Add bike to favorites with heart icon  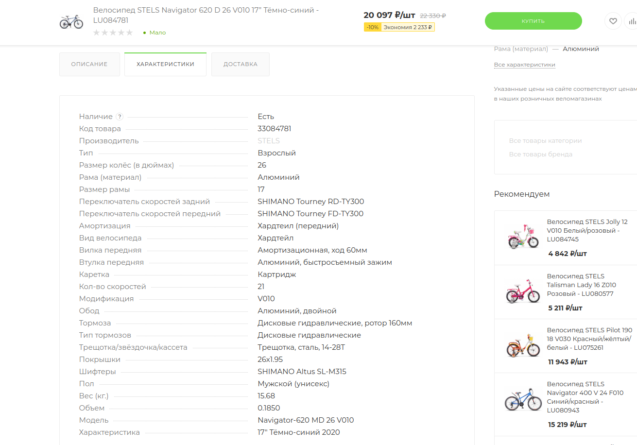click(x=613, y=21)
